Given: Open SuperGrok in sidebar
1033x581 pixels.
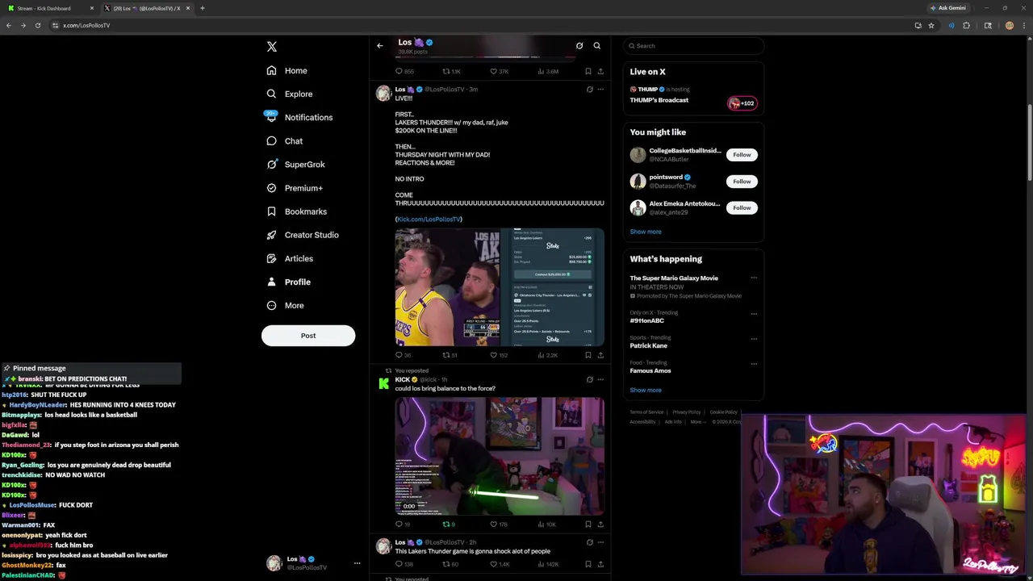Looking at the screenshot, I should pyautogui.click(x=295, y=164).
